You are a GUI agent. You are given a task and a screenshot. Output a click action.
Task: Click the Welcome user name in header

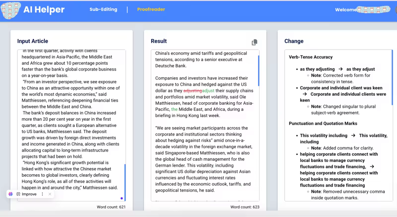click(373, 10)
